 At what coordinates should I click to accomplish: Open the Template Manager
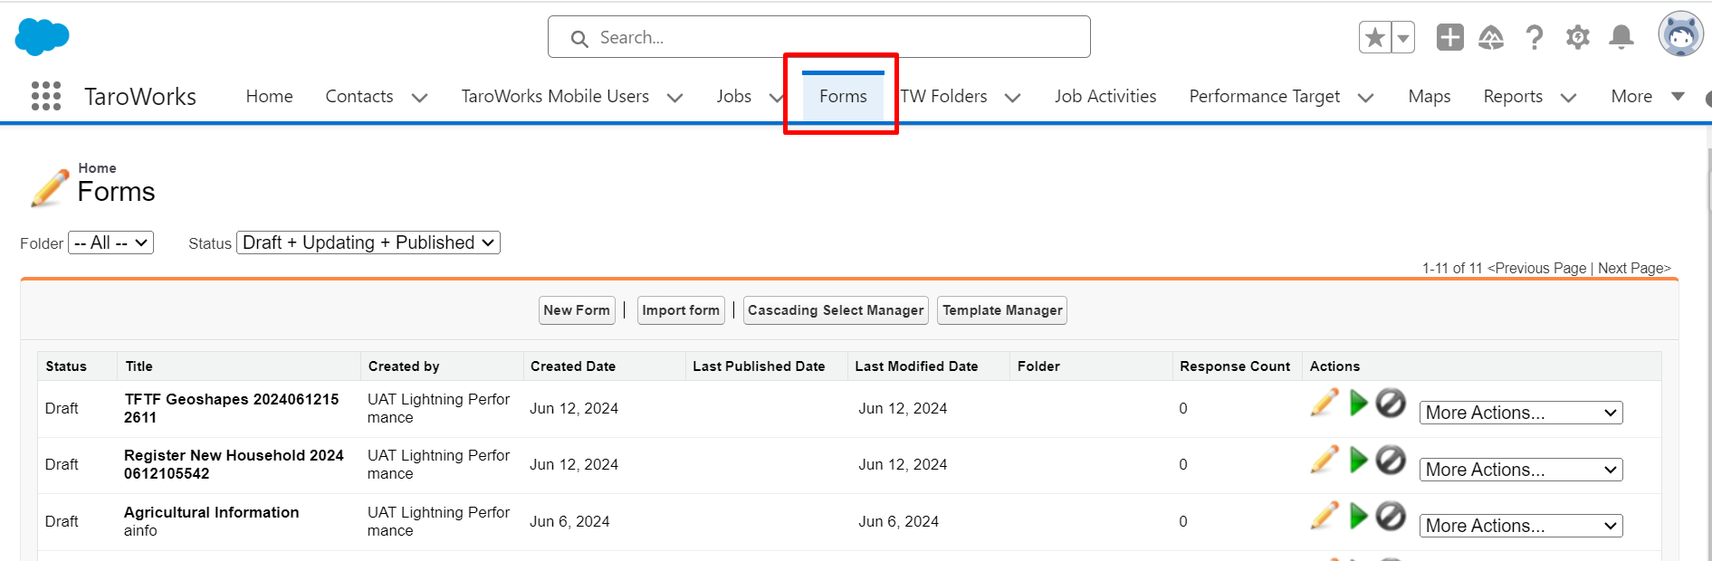click(x=1001, y=310)
